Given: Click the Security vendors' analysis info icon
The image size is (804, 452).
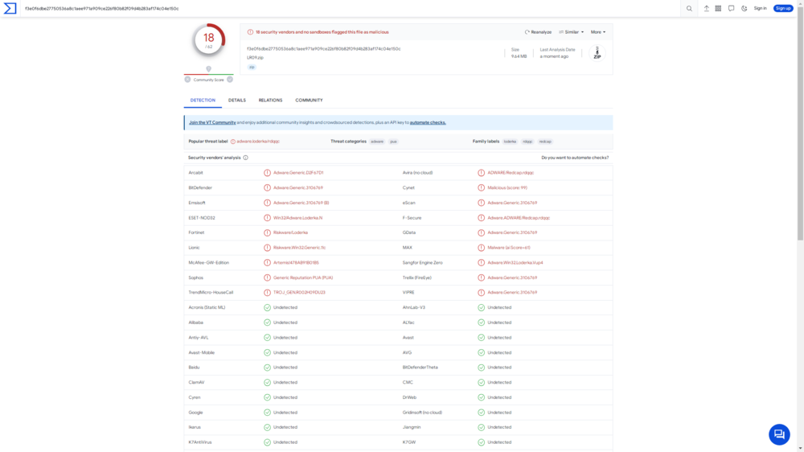Looking at the screenshot, I should [x=245, y=158].
